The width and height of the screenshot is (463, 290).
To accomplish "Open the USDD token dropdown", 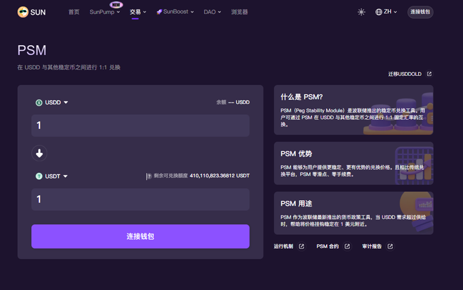I will [x=52, y=103].
